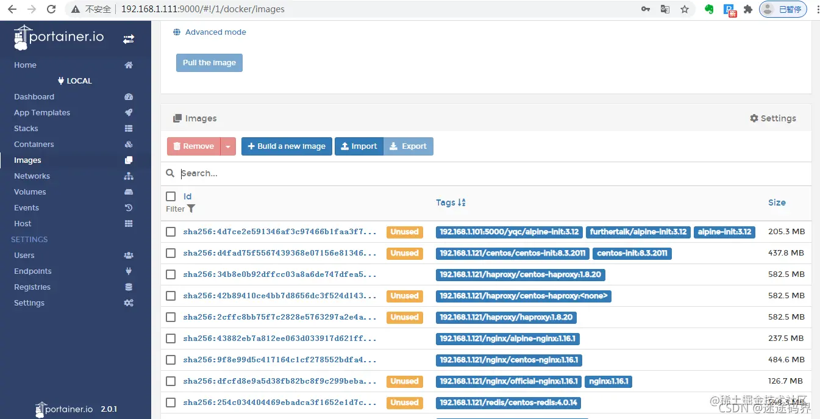
Task: Sort by the Id column header
Action: click(x=188, y=196)
